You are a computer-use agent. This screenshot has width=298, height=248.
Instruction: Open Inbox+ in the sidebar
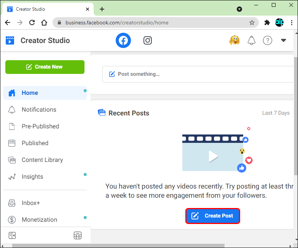click(45, 203)
